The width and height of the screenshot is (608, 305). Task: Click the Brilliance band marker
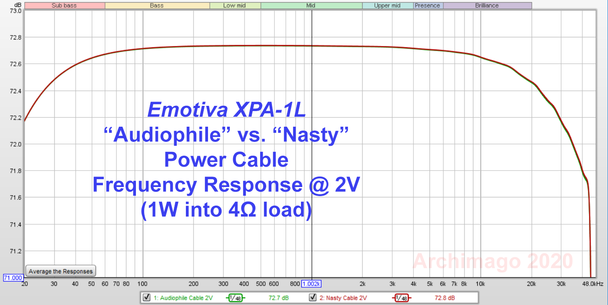[487, 5]
